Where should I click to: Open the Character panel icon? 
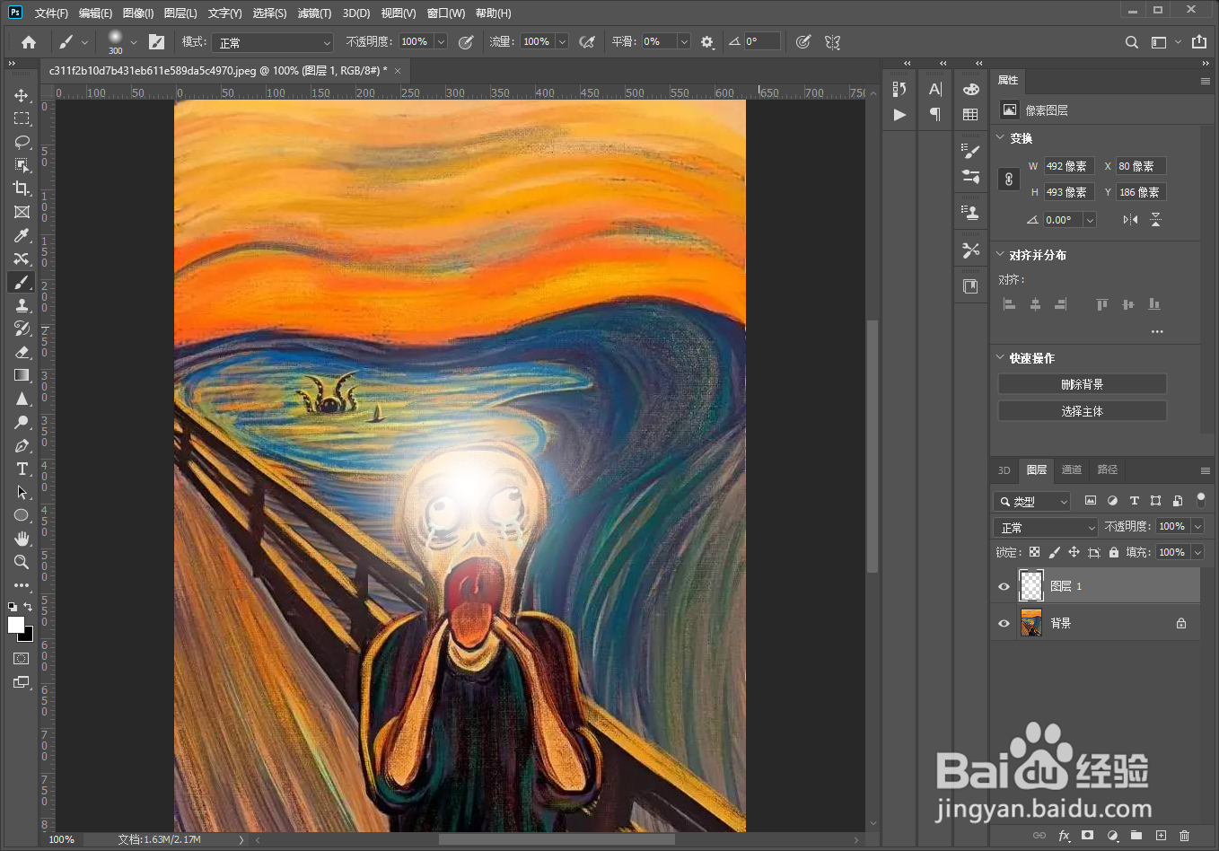pos(935,89)
